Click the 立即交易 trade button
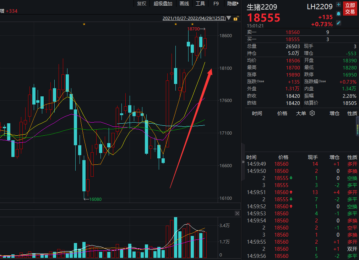Screen dimensions: 359x260 pos(350,9)
